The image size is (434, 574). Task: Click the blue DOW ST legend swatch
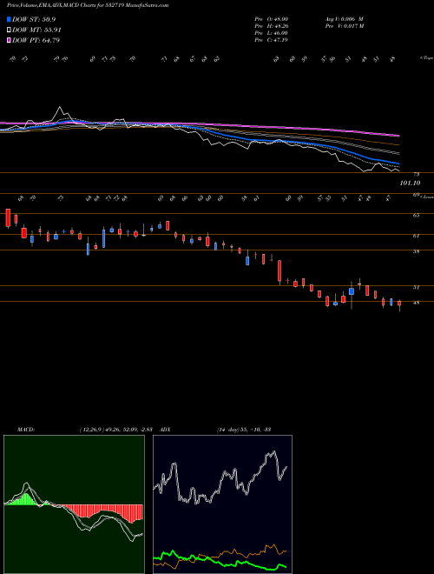(x=9, y=19)
